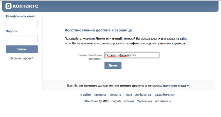Click the 'Восстановление доступа к странице' heading
Image resolution: width=221 pixels, height=117 pixels.
[x=98, y=30]
